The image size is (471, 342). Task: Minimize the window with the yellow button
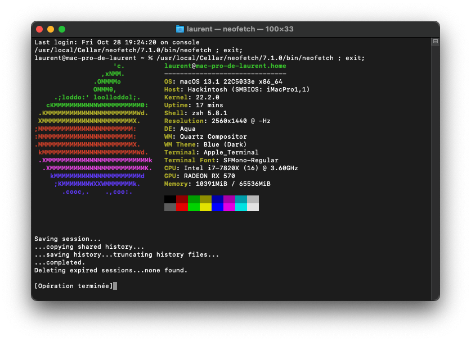(51, 29)
